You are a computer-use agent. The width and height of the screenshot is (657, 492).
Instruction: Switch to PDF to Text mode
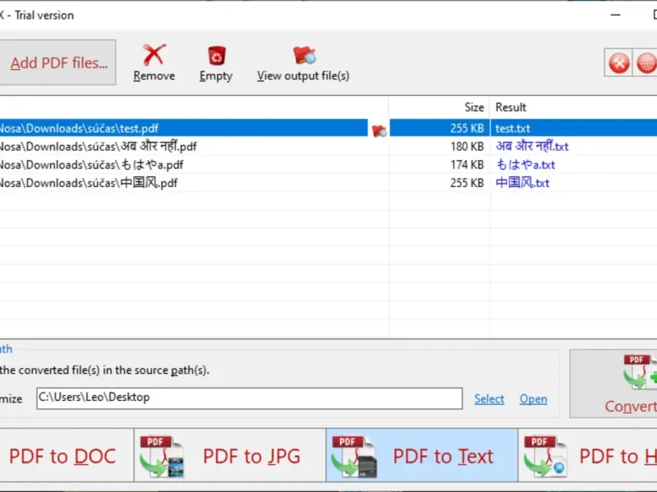(x=422, y=456)
